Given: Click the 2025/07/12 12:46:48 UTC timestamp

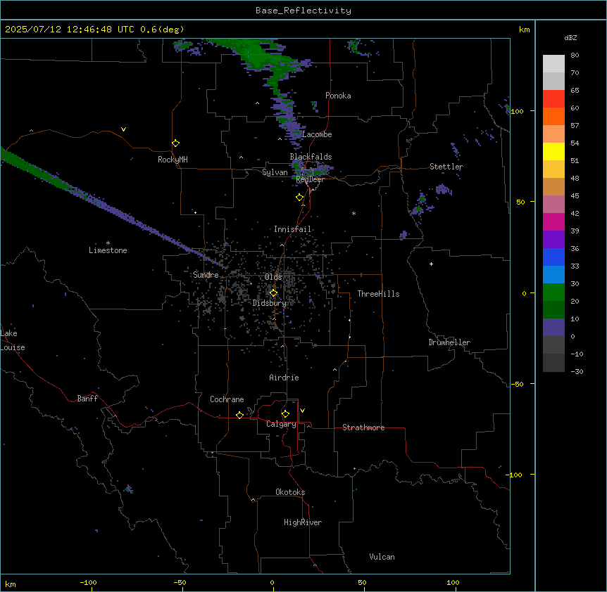Looking at the screenshot, I should (x=69, y=30).
